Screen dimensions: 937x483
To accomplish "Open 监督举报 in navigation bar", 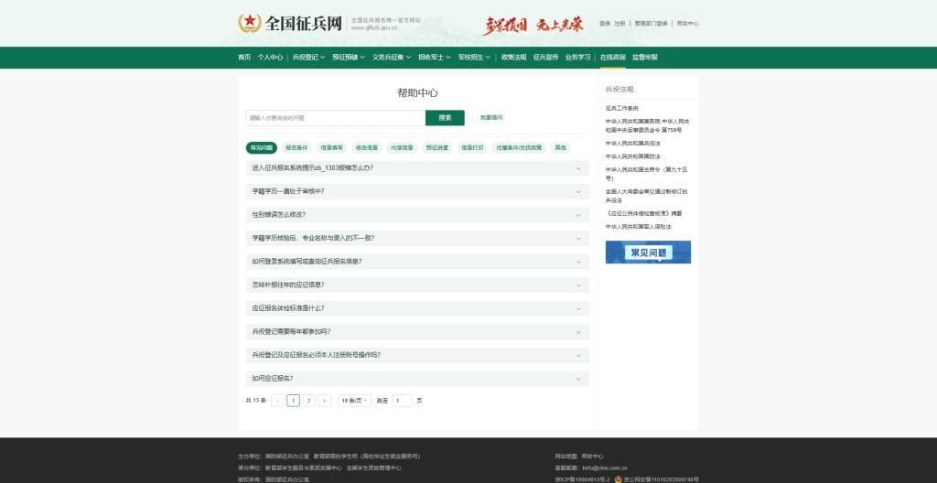I will 644,58.
